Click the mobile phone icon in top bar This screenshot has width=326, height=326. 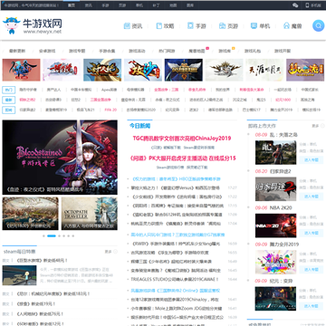308,5
